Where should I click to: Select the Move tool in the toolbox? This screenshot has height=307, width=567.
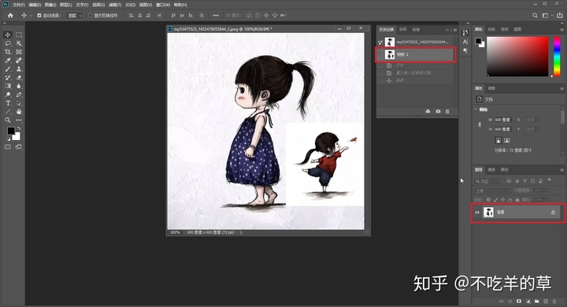point(8,35)
